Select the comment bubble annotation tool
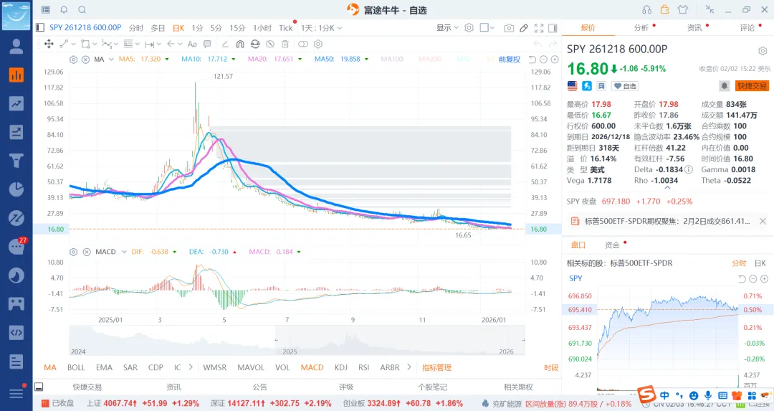This screenshot has width=774, height=411. click(207, 44)
